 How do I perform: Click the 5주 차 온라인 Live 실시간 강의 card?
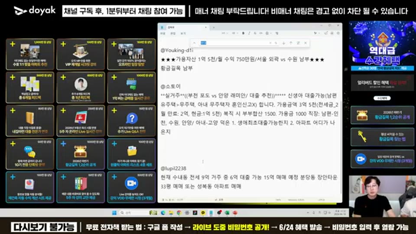tap(81, 120)
